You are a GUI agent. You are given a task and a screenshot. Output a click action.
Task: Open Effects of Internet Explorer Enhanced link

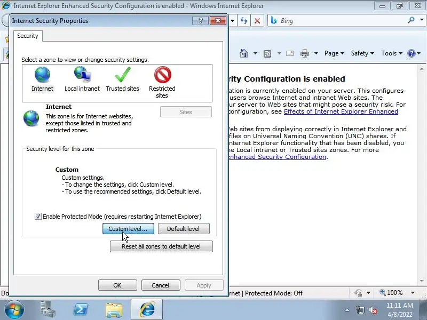point(341,111)
